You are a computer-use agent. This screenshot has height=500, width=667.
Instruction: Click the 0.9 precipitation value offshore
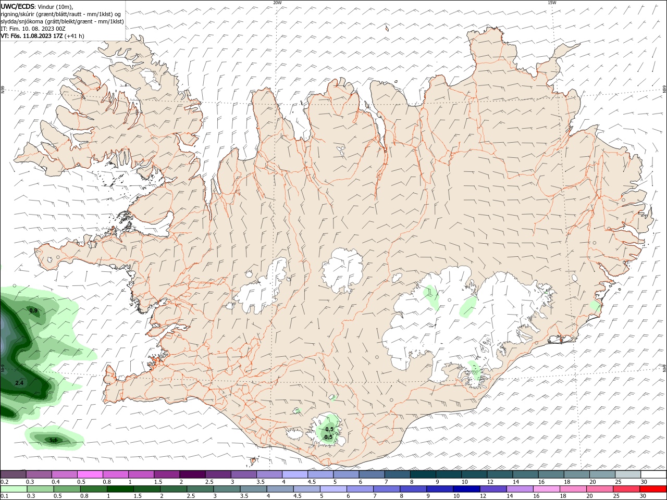click(33, 310)
